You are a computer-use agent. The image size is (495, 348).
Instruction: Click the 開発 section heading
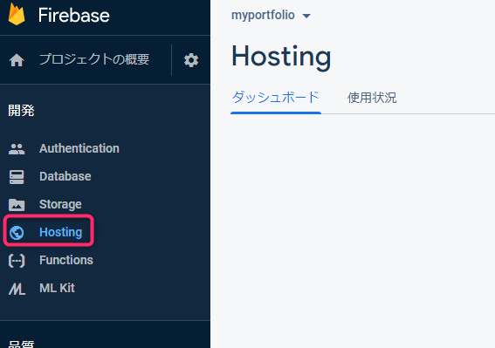21,111
